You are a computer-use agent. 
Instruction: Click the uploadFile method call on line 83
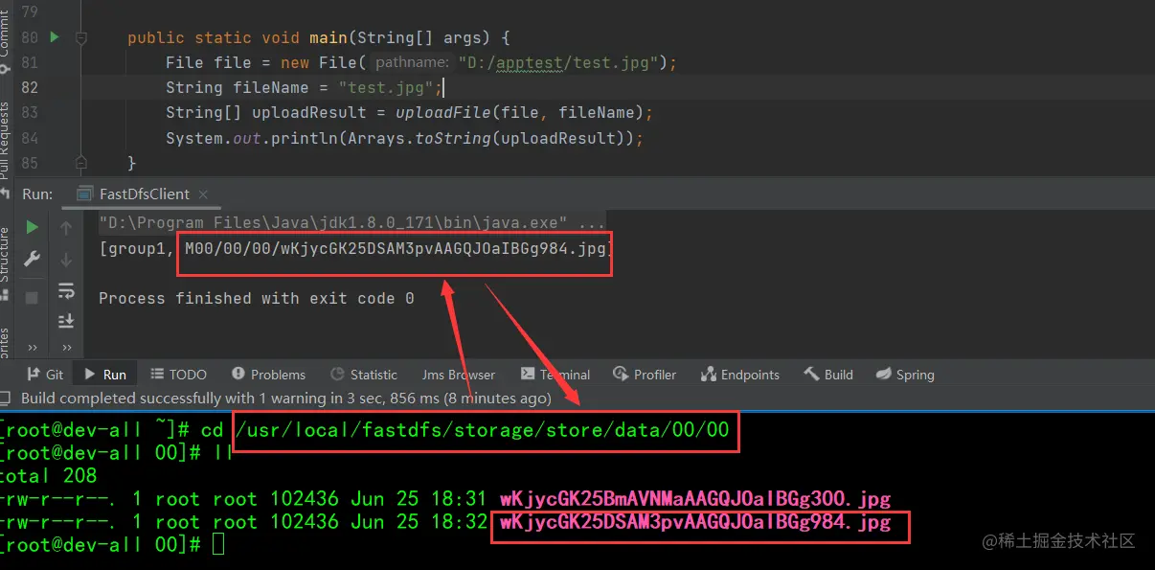(x=443, y=113)
